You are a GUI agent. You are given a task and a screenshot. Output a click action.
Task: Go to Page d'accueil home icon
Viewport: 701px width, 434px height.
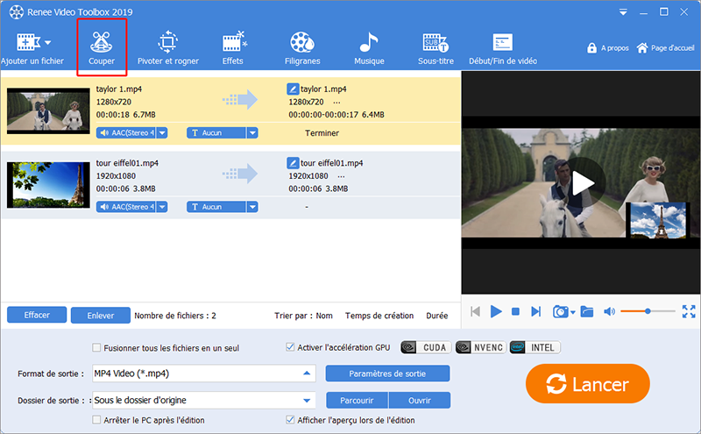642,48
